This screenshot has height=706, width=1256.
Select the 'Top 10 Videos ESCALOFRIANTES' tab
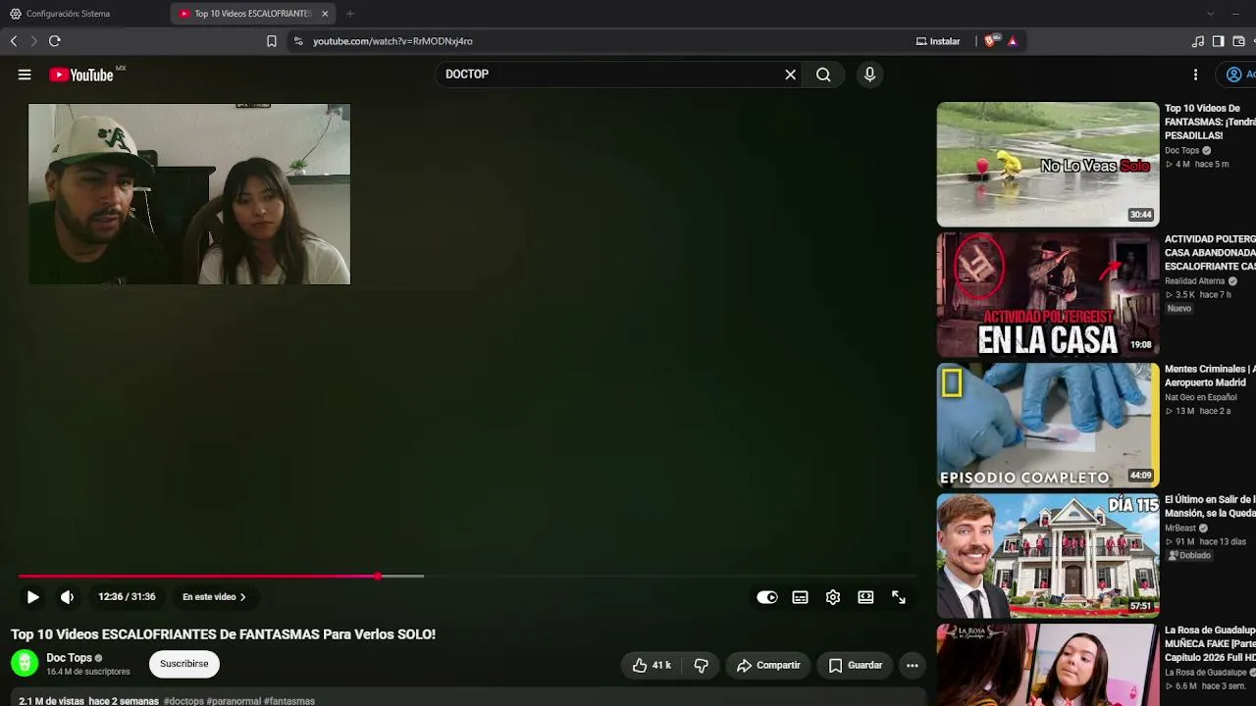point(245,14)
